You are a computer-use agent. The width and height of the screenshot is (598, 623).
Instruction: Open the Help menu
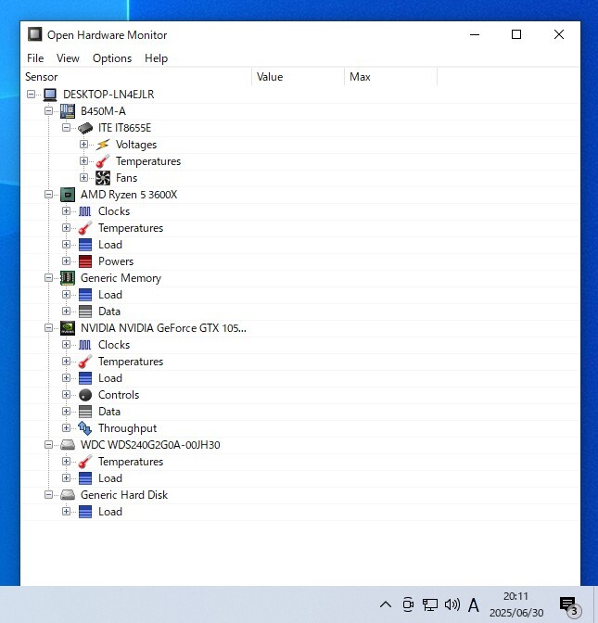click(x=156, y=58)
